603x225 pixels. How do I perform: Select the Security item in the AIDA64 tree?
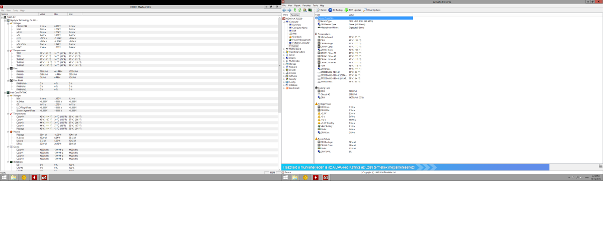pos(292,79)
